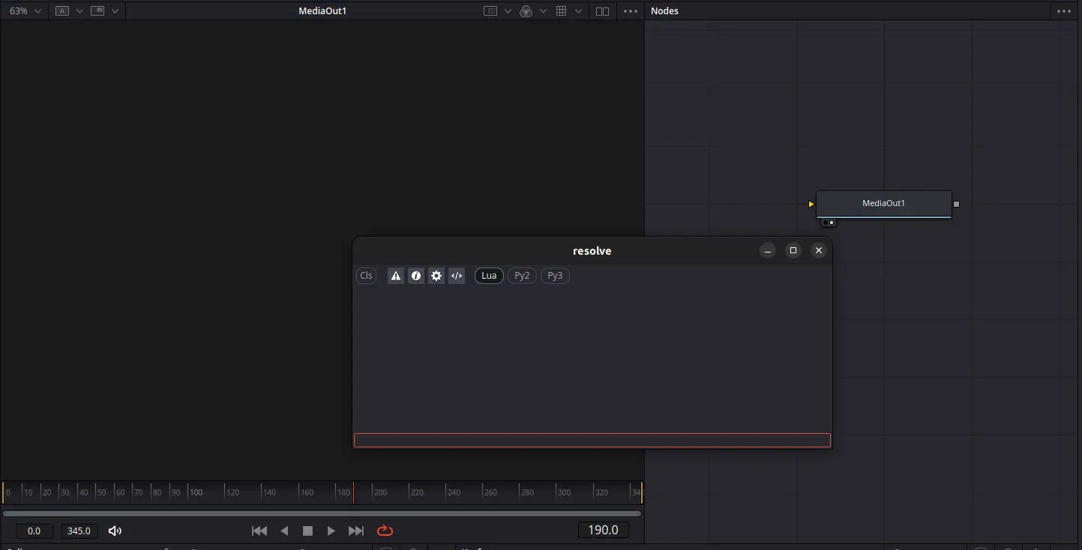1082x550 pixels.
Task: Click the region of interest icon
Action: click(490, 11)
